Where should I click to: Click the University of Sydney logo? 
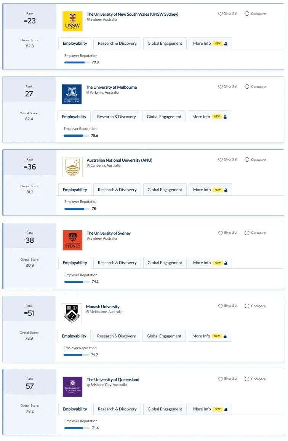[x=72, y=240]
